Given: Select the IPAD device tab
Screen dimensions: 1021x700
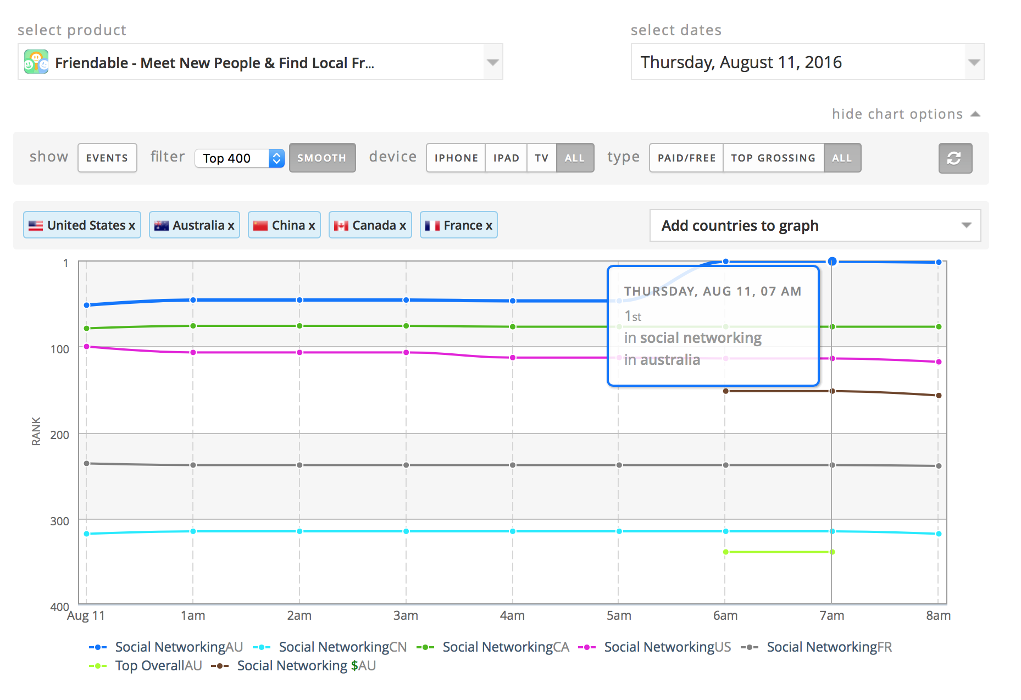Looking at the screenshot, I should coord(506,158).
